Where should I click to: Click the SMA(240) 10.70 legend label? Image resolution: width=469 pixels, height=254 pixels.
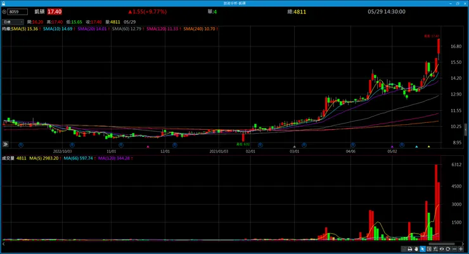199,29
